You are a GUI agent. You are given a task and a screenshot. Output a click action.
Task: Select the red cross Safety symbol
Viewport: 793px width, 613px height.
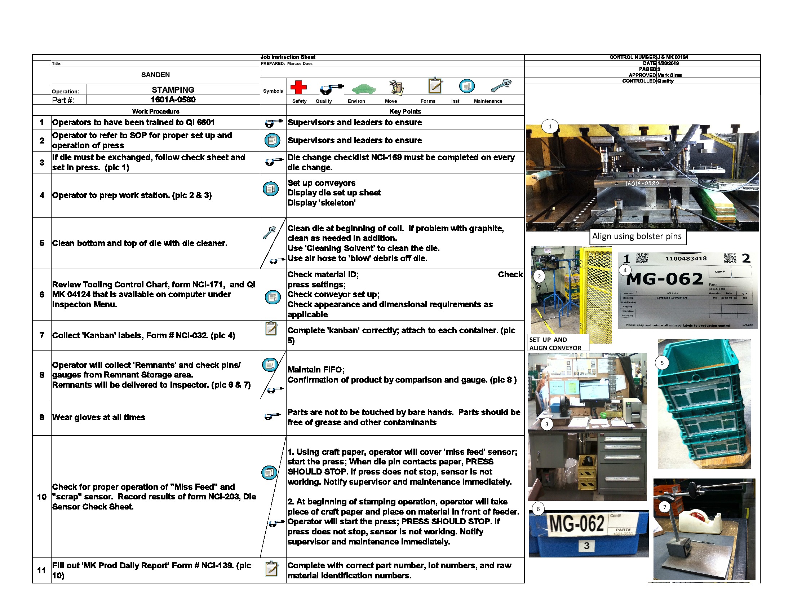click(299, 87)
